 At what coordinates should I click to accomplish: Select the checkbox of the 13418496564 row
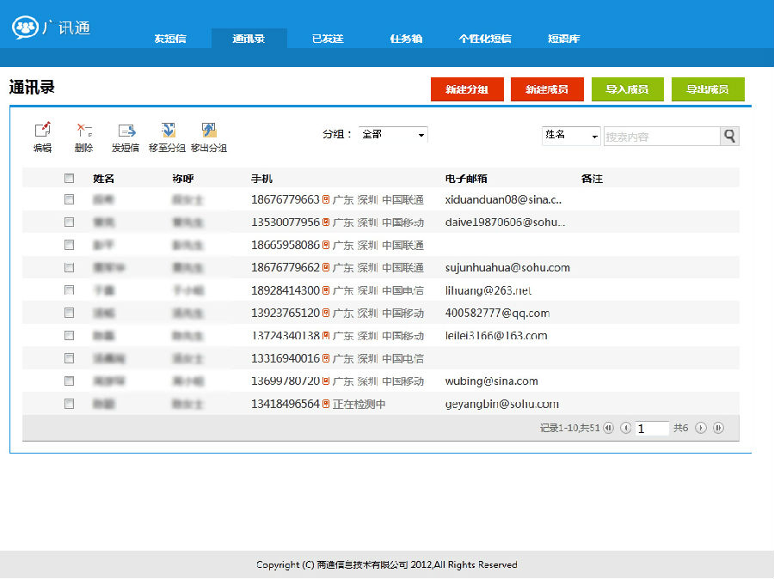70,404
